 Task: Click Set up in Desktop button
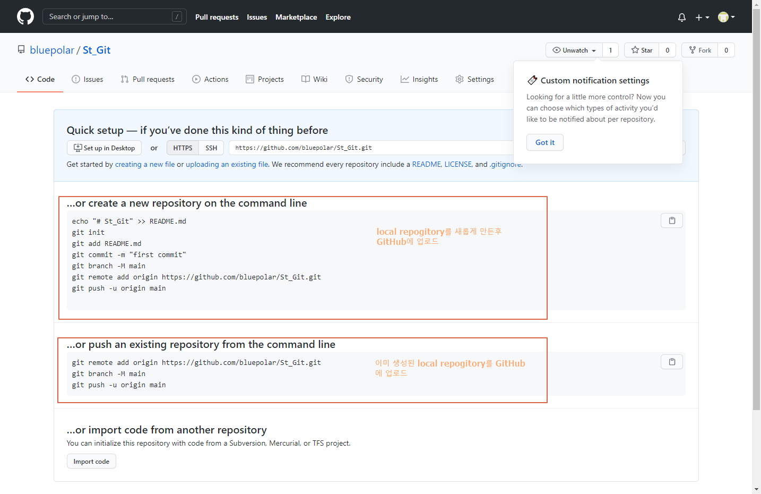point(104,148)
